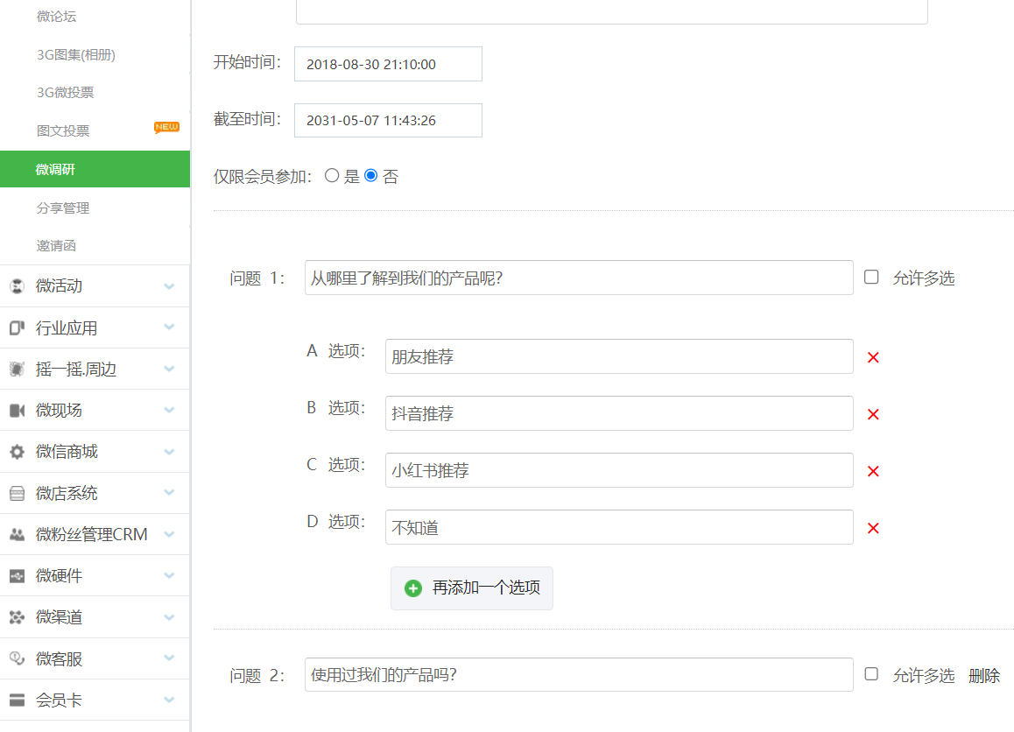The width and height of the screenshot is (1014, 732).
Task: Expand the 微粉丝管理CRM chevron
Action: [x=169, y=534]
